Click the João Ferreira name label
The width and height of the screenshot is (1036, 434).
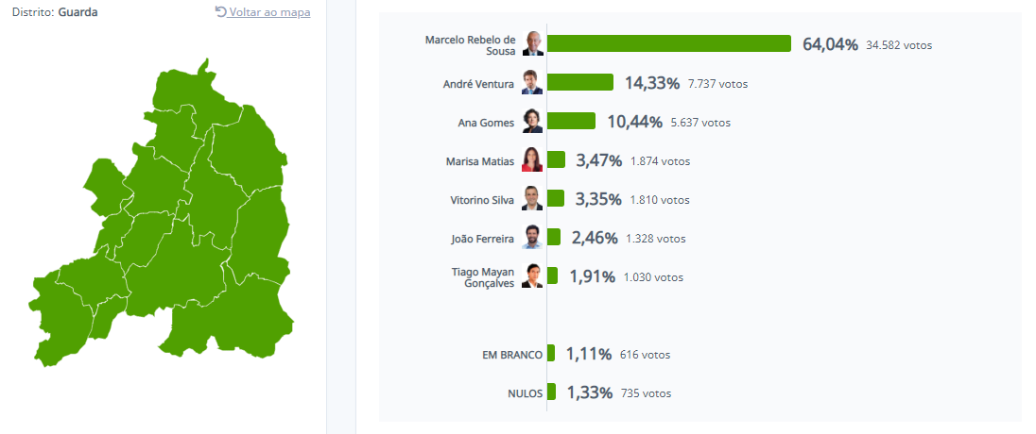coord(482,239)
